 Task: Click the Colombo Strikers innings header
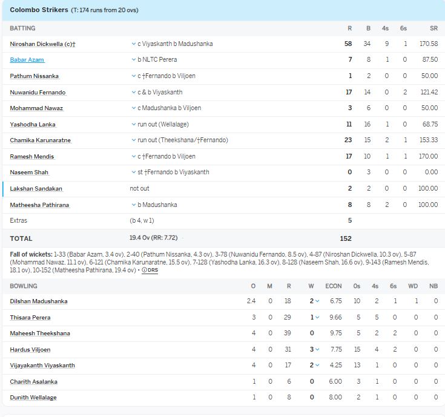(39, 10)
